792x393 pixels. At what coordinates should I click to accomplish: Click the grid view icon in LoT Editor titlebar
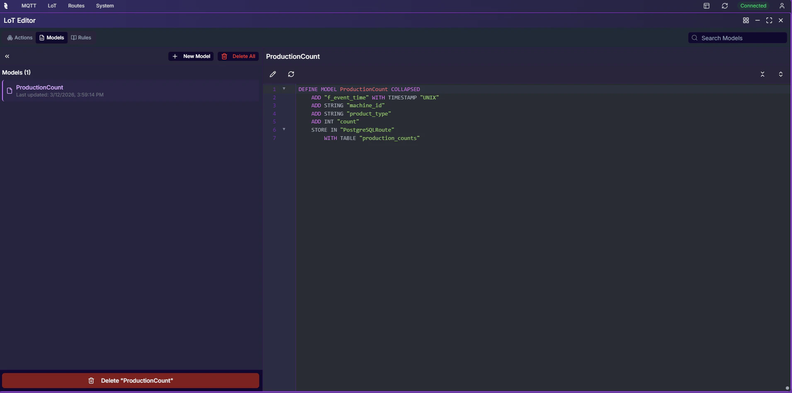pos(746,20)
